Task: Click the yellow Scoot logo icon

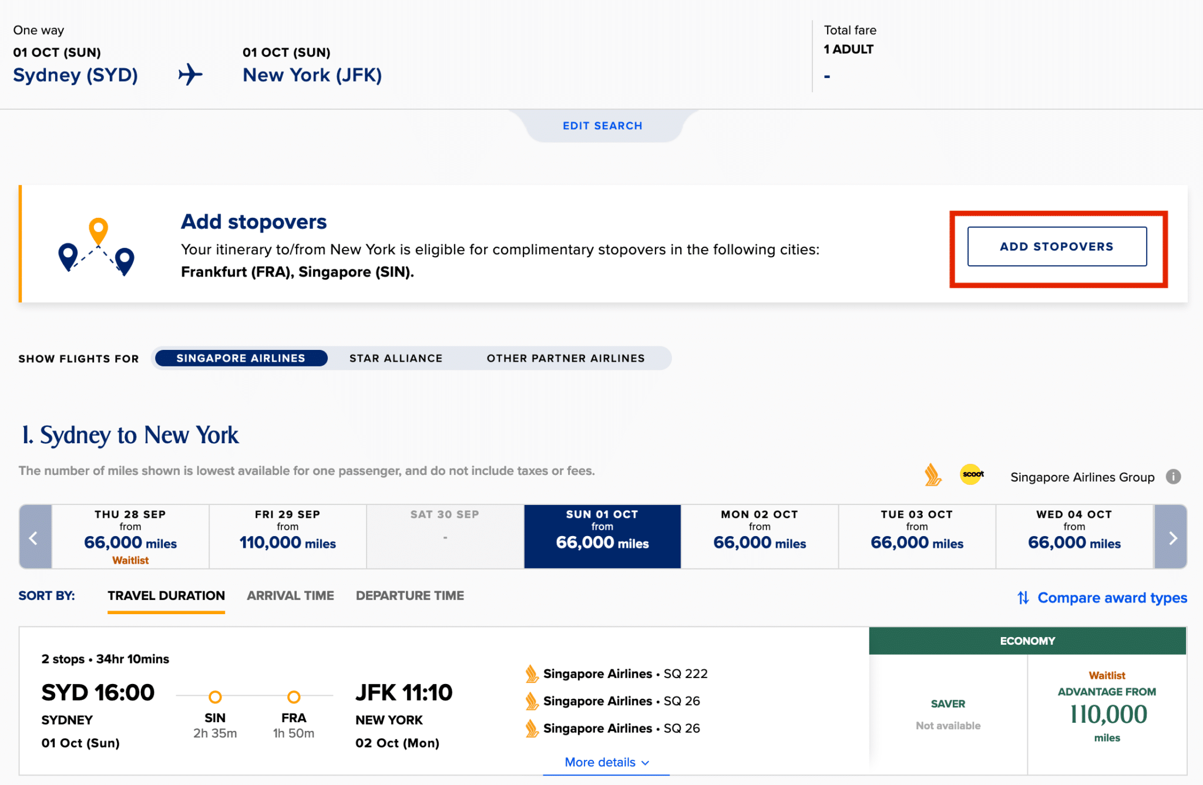Action: [x=972, y=474]
